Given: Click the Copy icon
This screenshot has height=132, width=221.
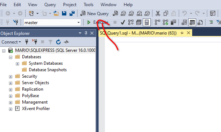Looking at the screenshot, I should [x=165, y=14].
